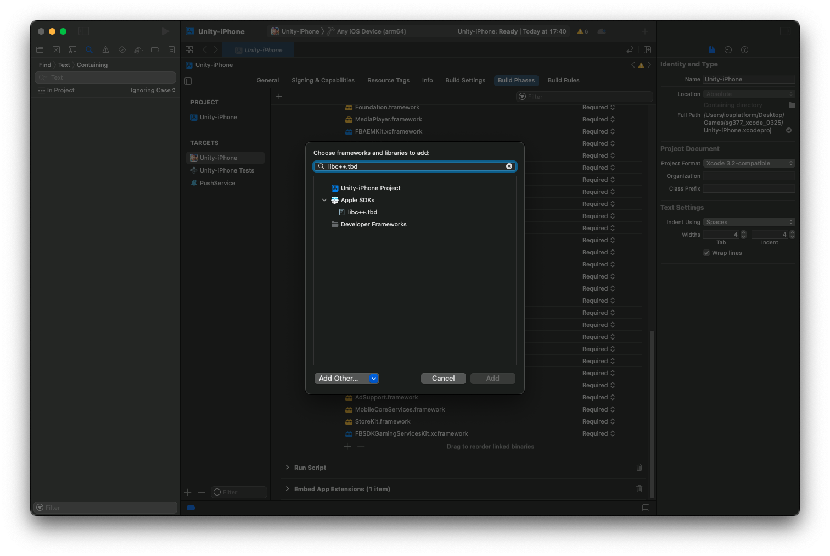Viewport: 830px width, 556px height.
Task: Click the library plus button in toolbar
Action: (x=645, y=31)
